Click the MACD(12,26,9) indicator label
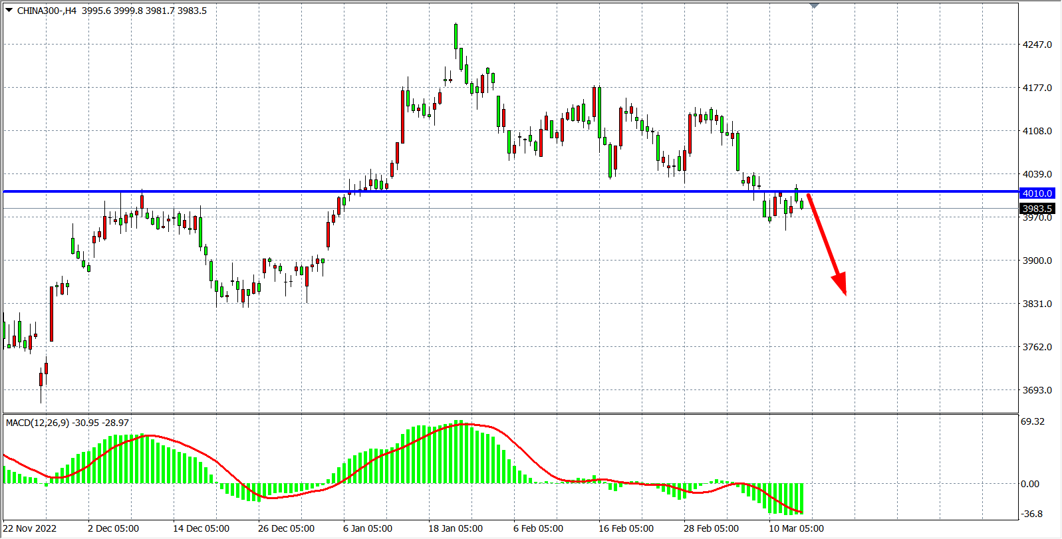This screenshot has width=1062, height=539. pos(38,423)
